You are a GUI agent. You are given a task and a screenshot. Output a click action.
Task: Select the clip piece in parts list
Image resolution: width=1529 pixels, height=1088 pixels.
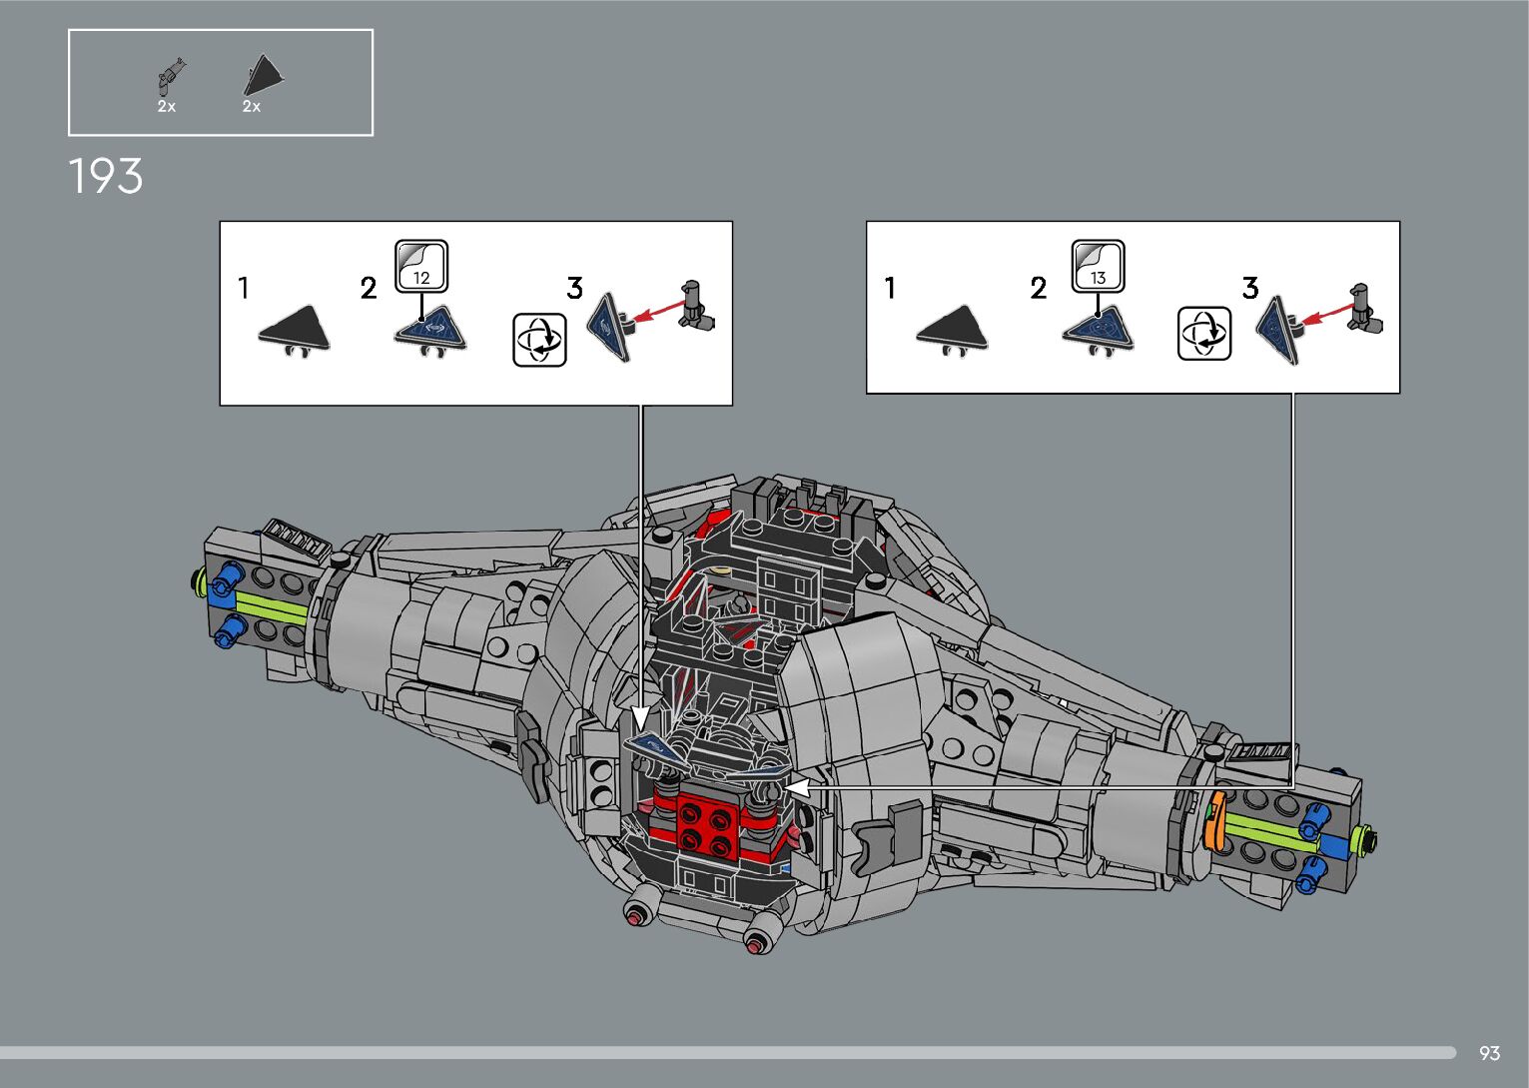(x=170, y=76)
